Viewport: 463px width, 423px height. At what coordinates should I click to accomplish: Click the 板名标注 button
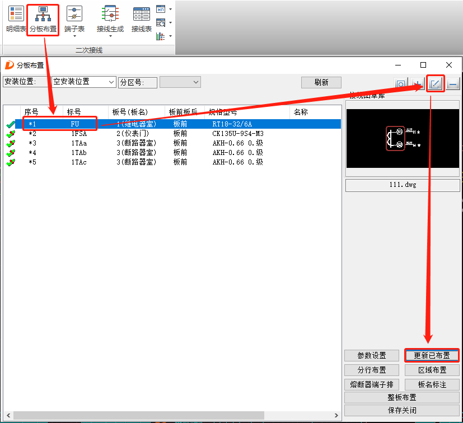pos(432,384)
